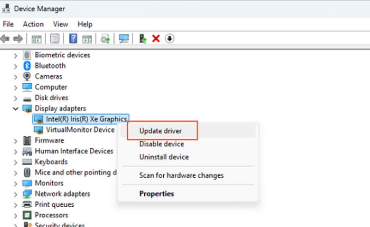Click the back arrow in toolbar

[x=6, y=39]
